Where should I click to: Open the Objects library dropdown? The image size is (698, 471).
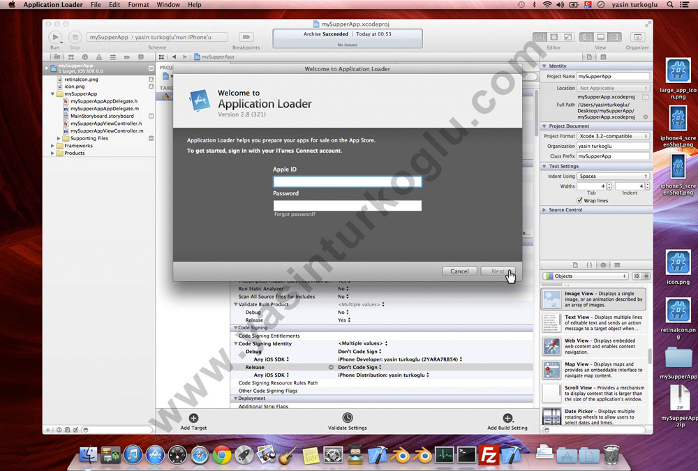pos(586,276)
